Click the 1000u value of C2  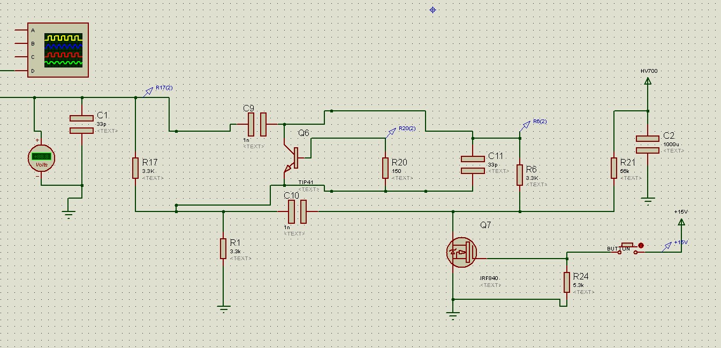[x=670, y=145]
